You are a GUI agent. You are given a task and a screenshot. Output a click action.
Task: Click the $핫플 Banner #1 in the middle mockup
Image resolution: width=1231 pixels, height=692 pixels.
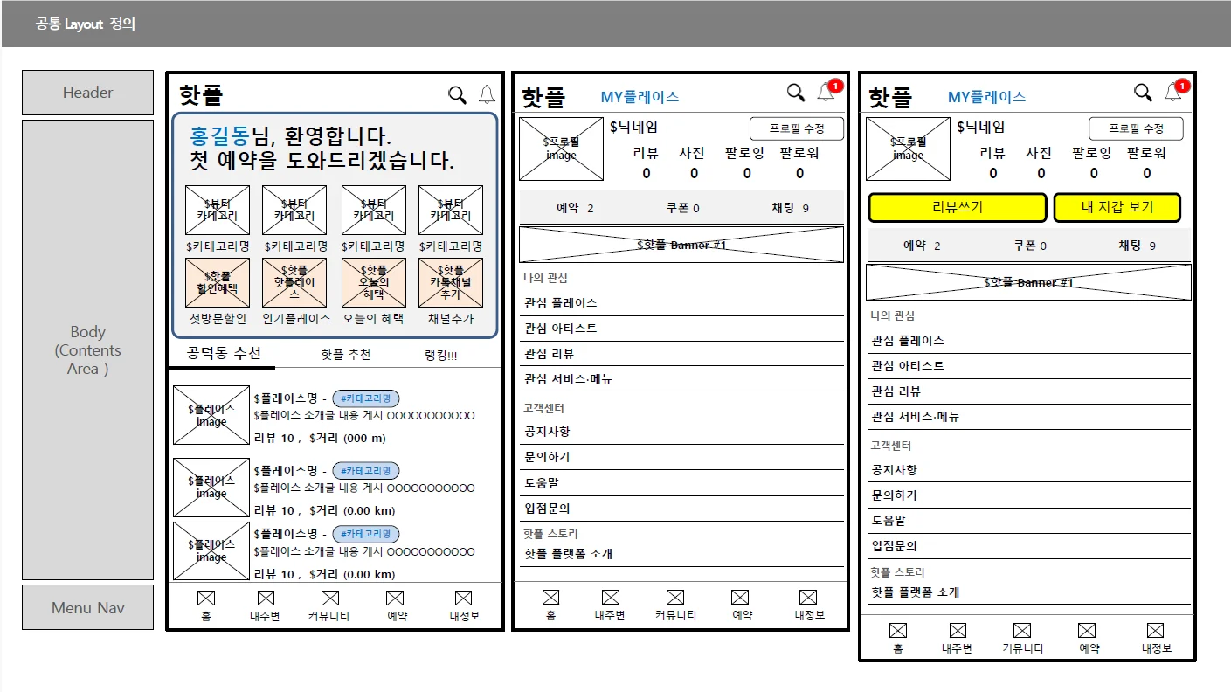point(681,245)
